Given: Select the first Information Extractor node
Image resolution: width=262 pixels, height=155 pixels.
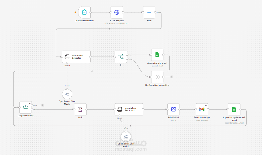Looking at the screenshot, I should coord(76,57).
